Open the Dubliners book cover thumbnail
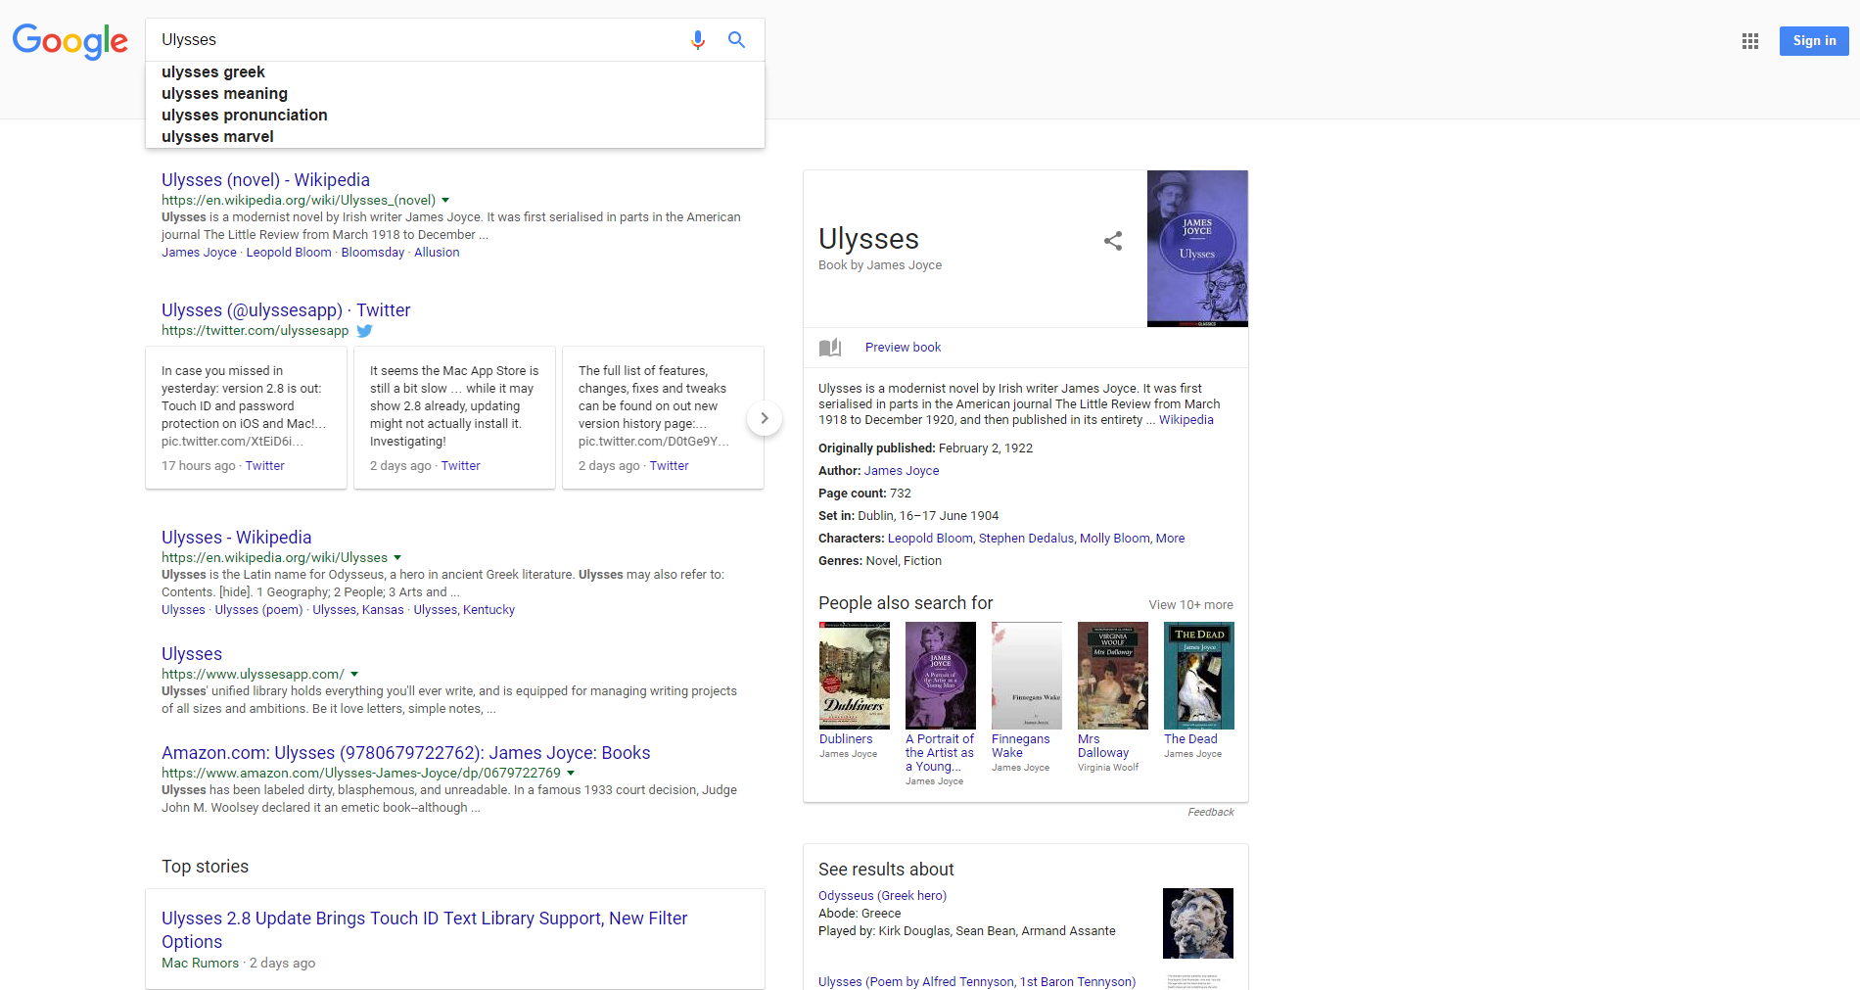 click(855, 676)
